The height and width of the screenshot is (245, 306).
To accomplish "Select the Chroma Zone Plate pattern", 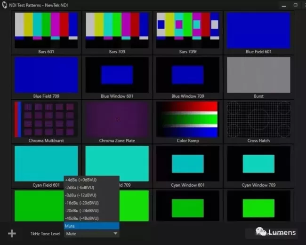I will click(117, 119).
